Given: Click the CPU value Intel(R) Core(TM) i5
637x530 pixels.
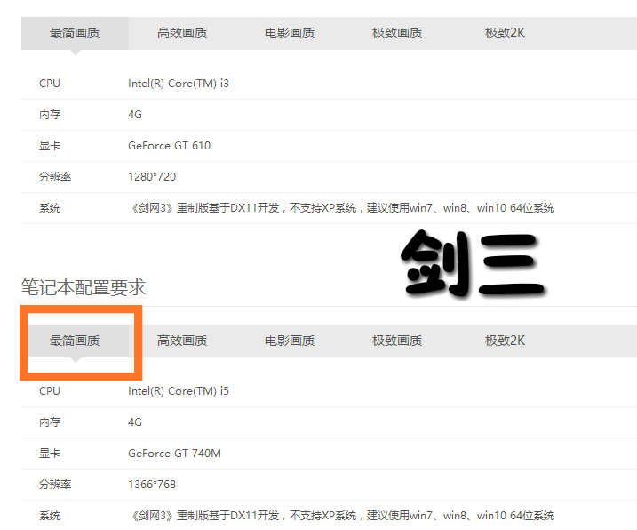Looking at the screenshot, I should 179,391.
